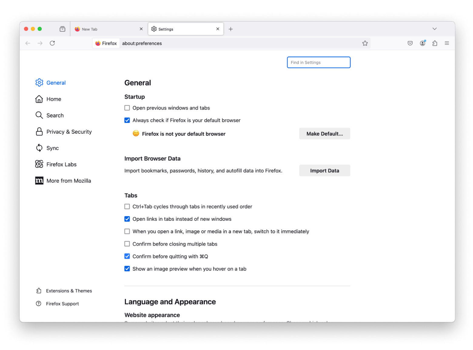This screenshot has height=350, width=473.
Task: Click the New Tab Firefox favicon
Action: point(77,29)
